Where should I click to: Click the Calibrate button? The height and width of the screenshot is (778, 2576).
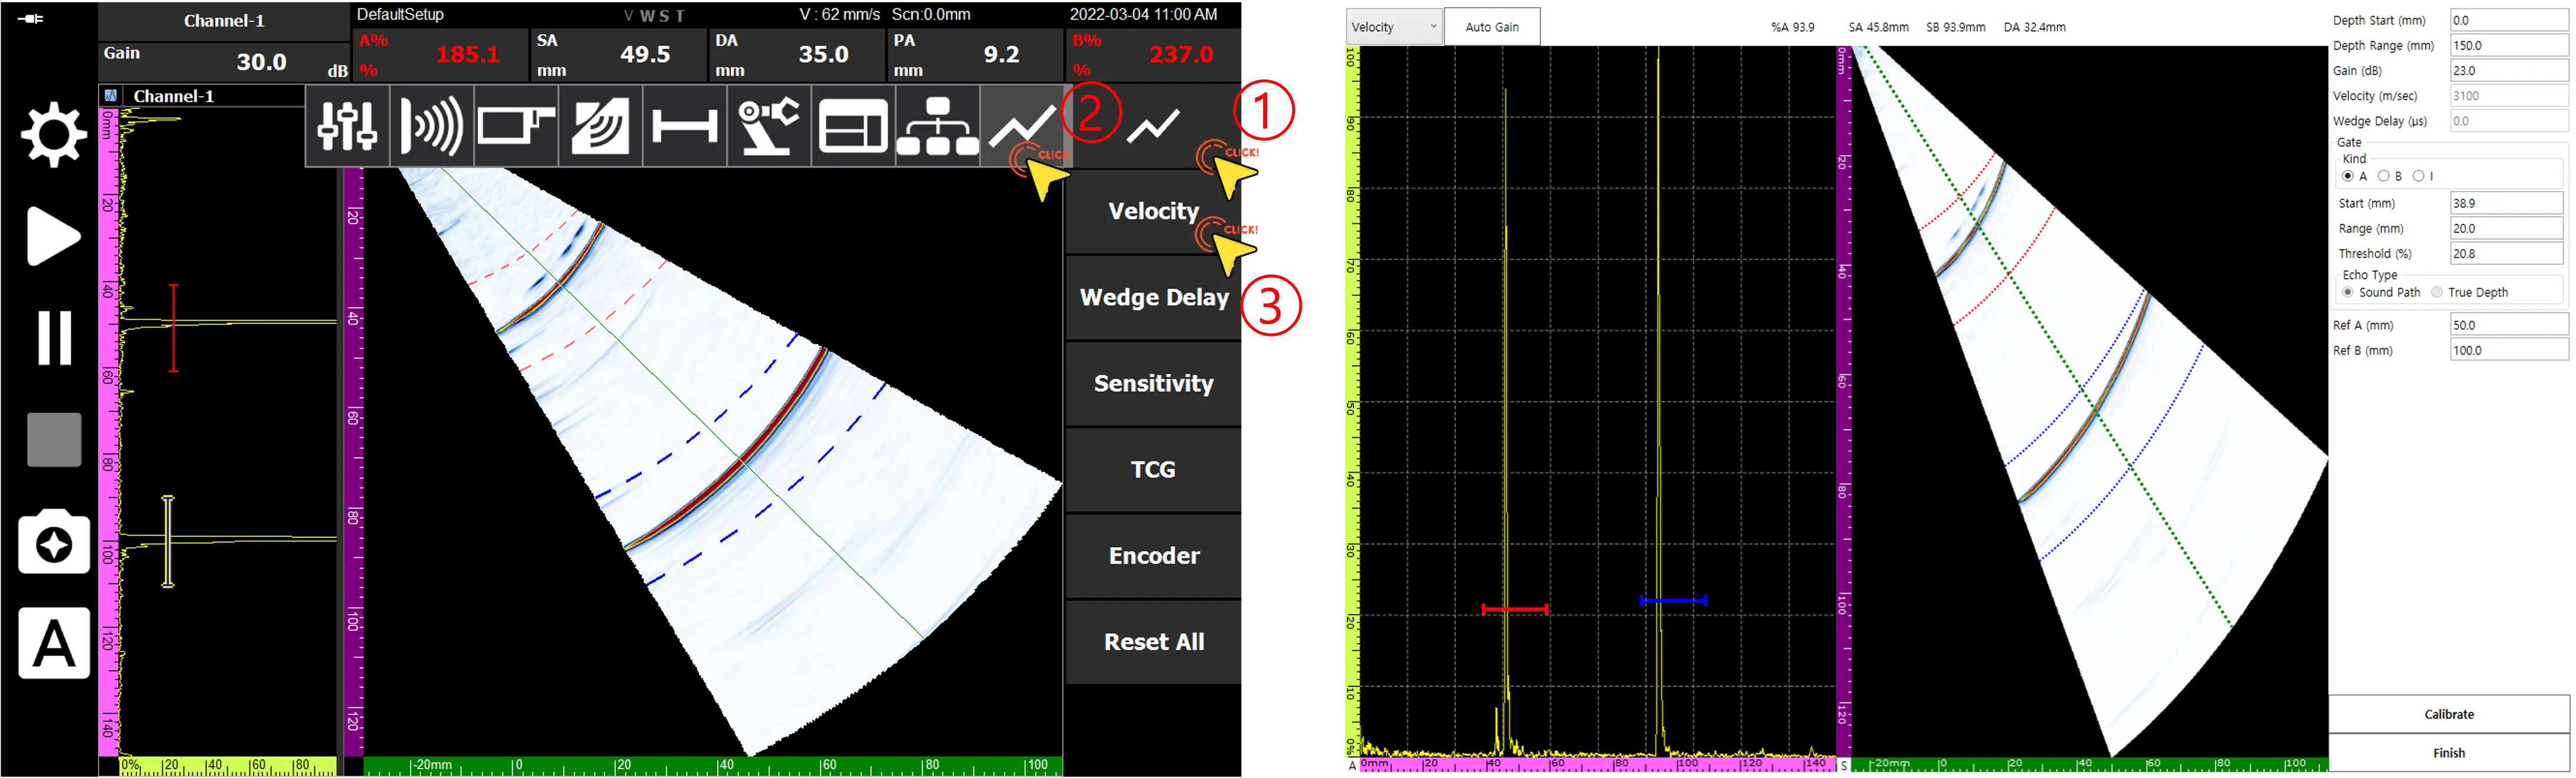[2449, 714]
